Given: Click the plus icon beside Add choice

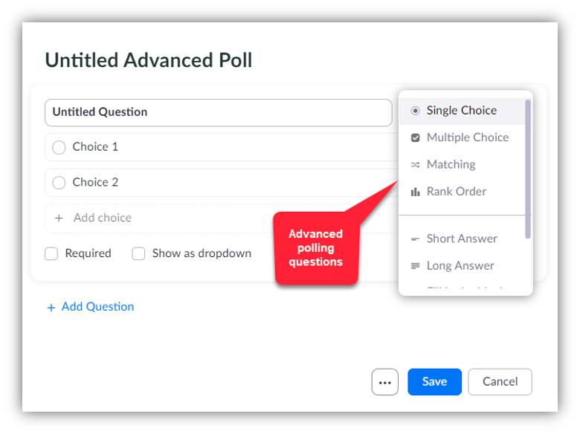Looking at the screenshot, I should [x=59, y=218].
